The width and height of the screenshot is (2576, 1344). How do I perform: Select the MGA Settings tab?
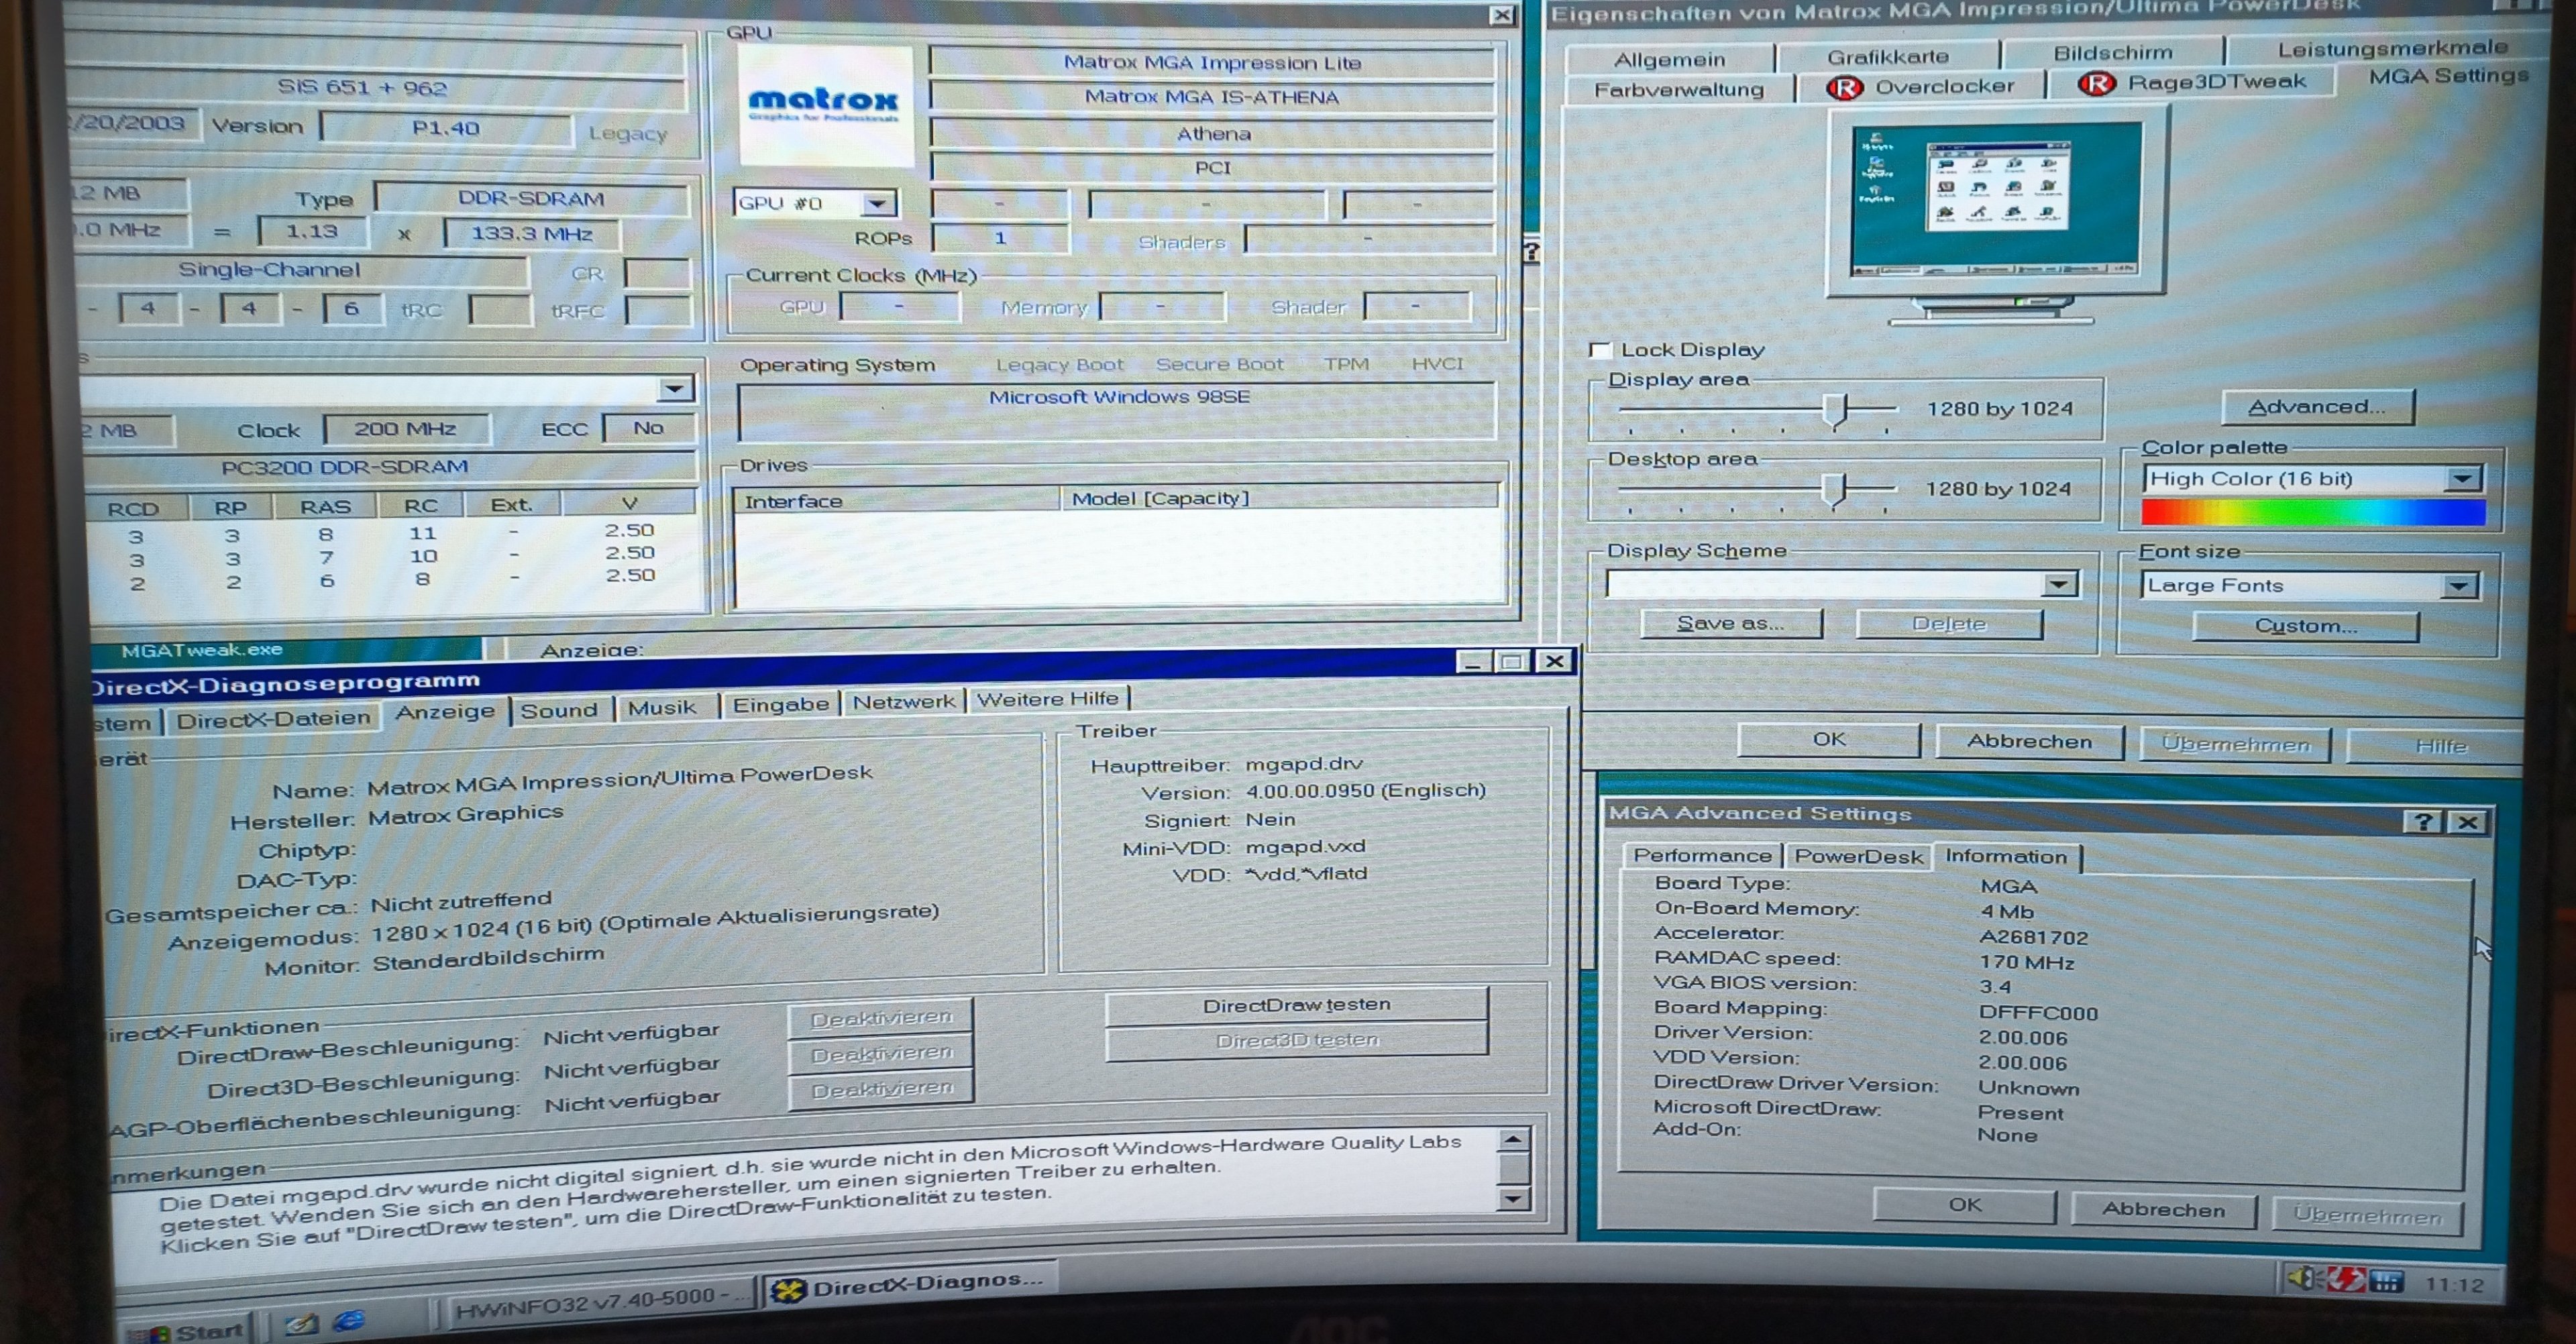tap(2448, 76)
